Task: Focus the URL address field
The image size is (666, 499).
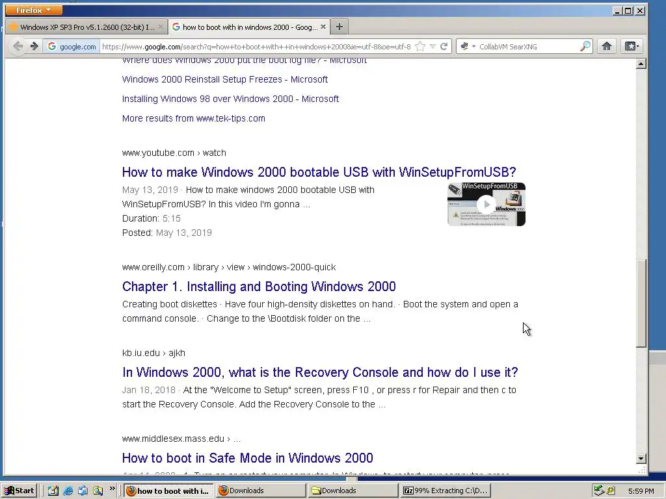Action: (x=256, y=47)
